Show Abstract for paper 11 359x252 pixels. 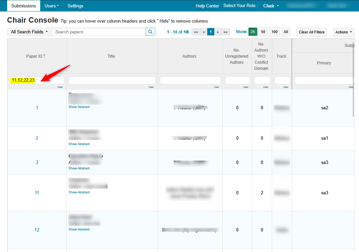click(79, 192)
